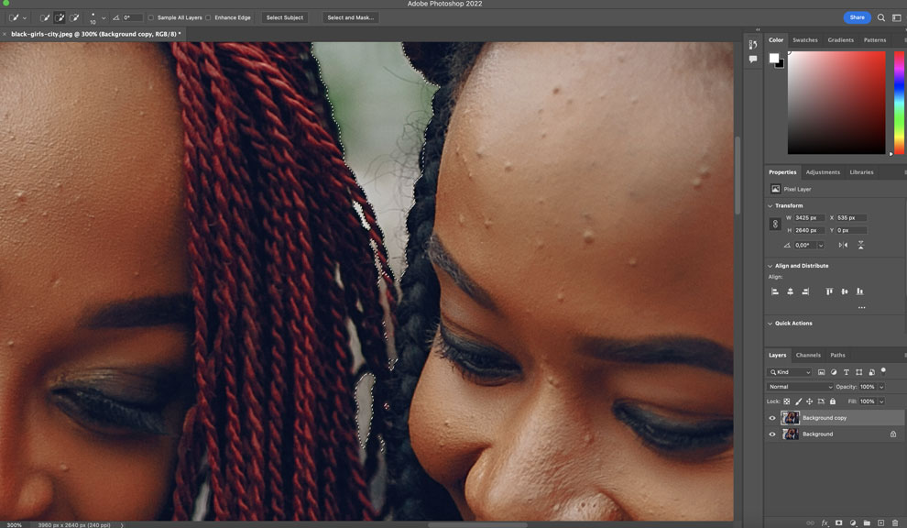Enable the Enhance Edge checkbox
This screenshot has height=528, width=907.
tap(208, 16)
